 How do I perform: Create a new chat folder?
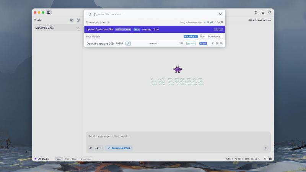click(x=72, y=20)
